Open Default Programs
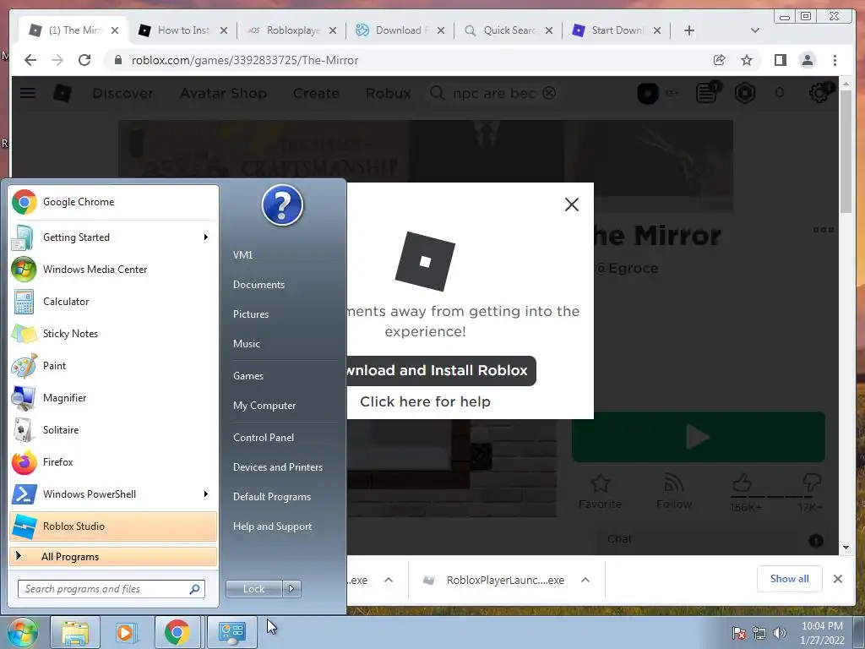Screen dimensions: 865x649 point(272,497)
